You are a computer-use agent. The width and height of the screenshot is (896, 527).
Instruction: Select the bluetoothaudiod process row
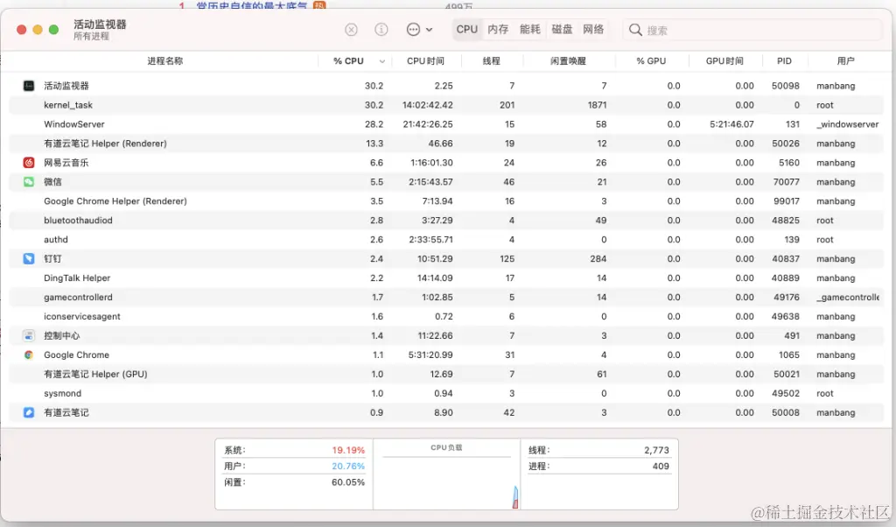(x=446, y=221)
